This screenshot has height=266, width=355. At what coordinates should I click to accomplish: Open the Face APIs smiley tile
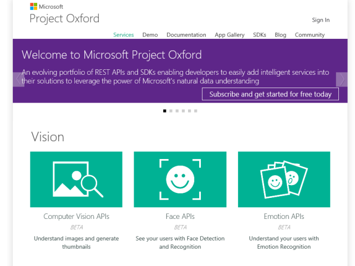[180, 179]
